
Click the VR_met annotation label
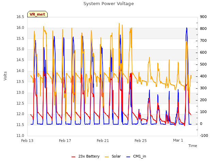click(x=37, y=14)
